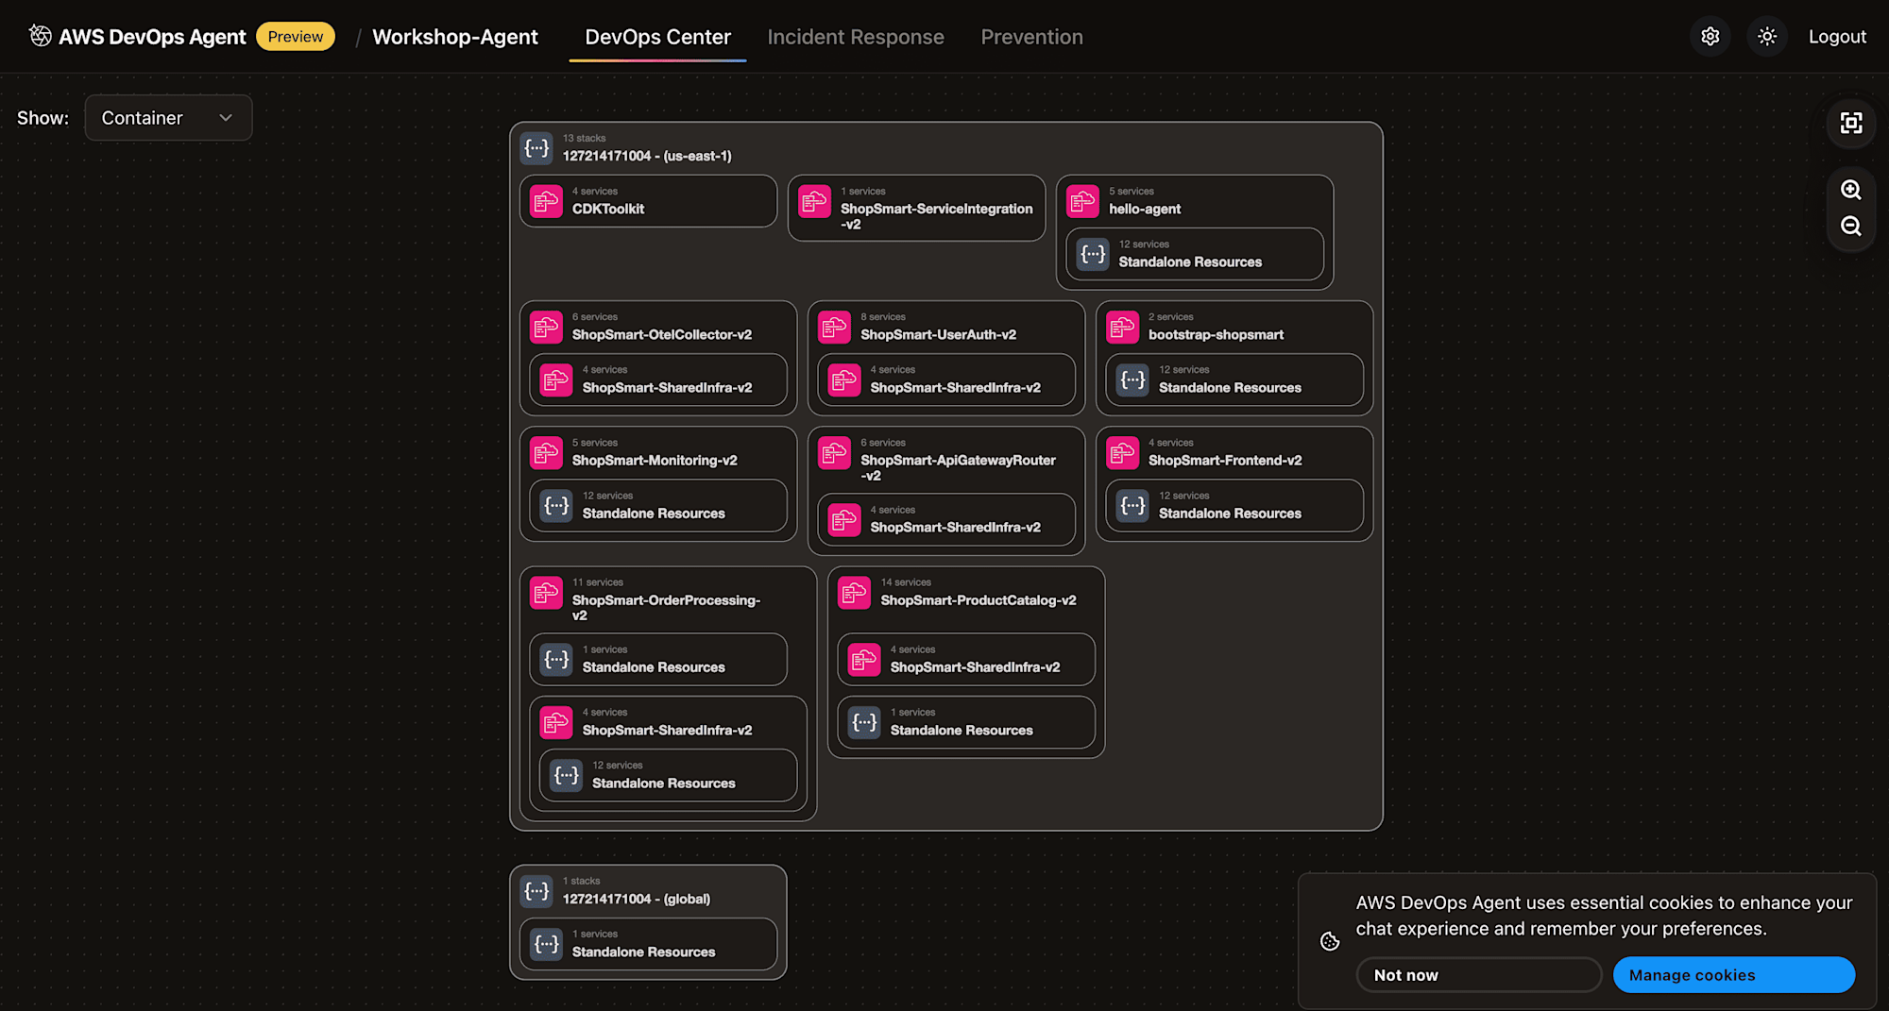Click ShopSmart-SharedInfra-v2 label inside OrderProcessing stack
Viewport: 1889px width, 1011px height.
coord(667,731)
